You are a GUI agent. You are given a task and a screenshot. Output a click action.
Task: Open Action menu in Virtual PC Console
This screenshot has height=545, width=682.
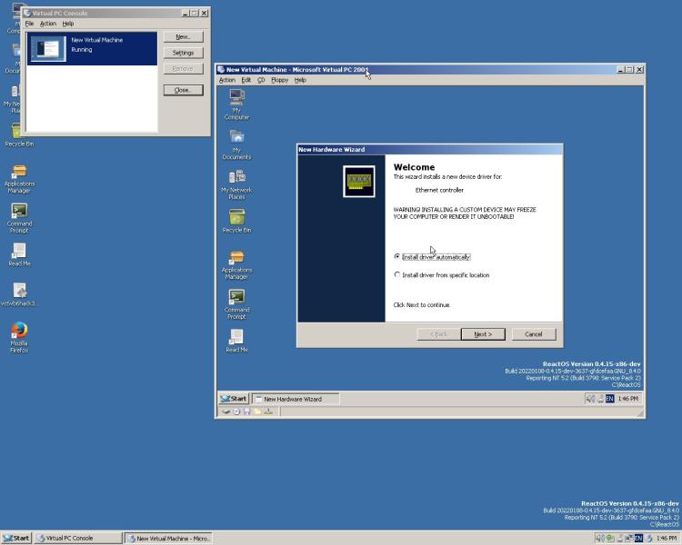pyautogui.click(x=48, y=24)
